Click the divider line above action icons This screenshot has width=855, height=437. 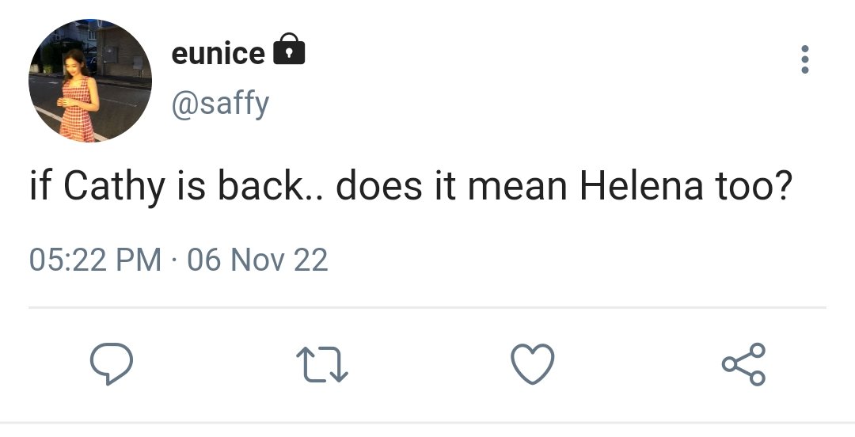[427, 308]
